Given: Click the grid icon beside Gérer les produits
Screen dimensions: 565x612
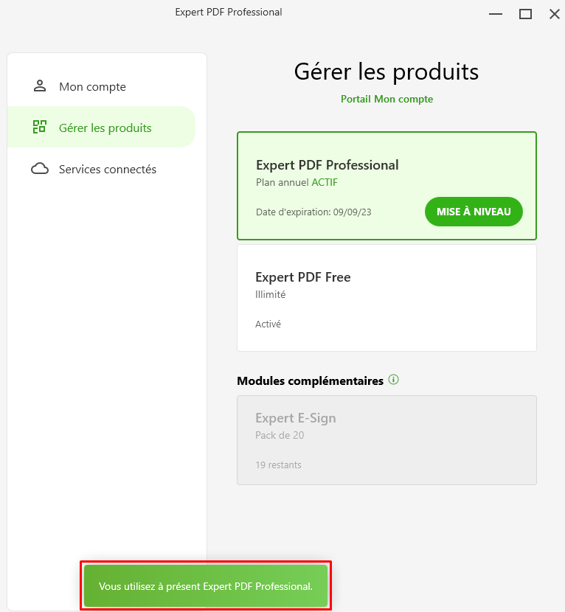Looking at the screenshot, I should click(x=39, y=127).
